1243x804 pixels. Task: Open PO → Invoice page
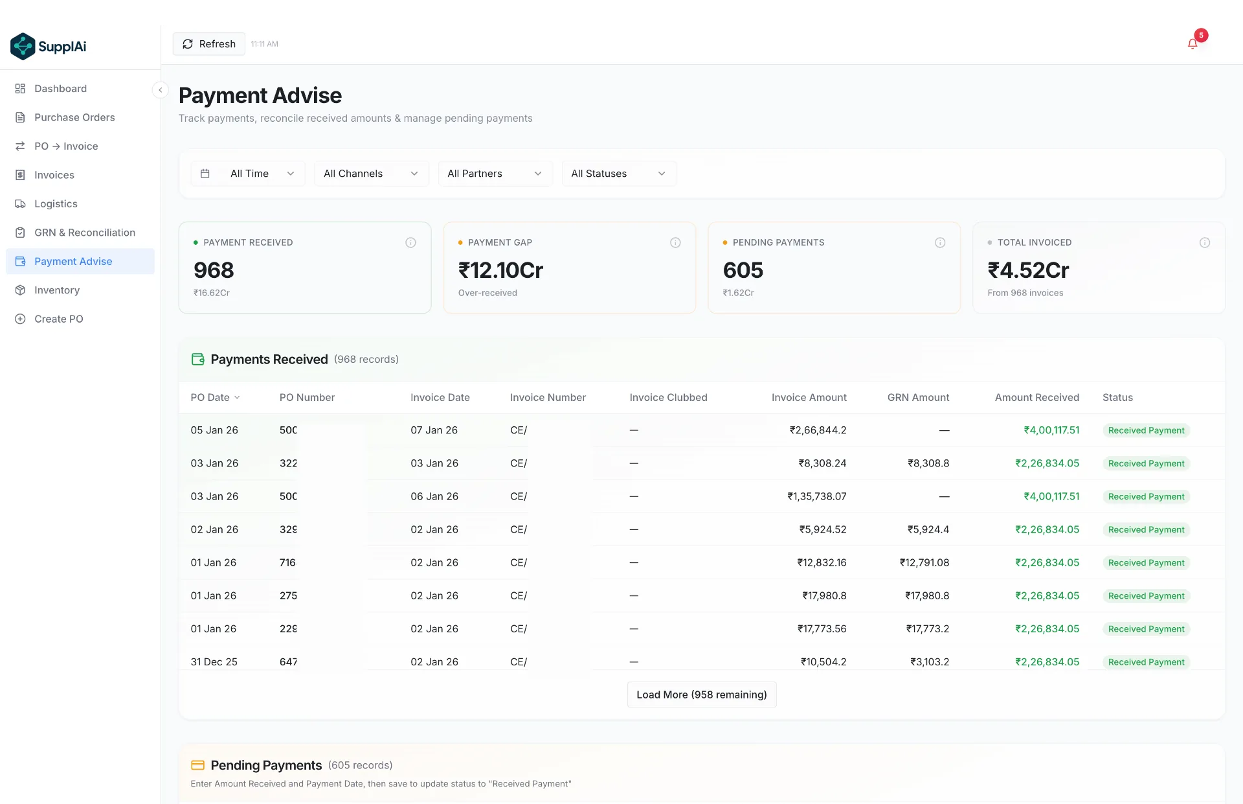[x=80, y=146]
